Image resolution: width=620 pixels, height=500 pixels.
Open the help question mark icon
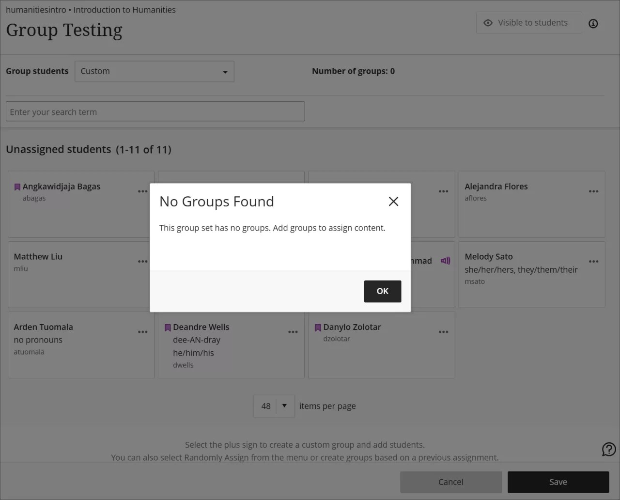[x=608, y=449]
